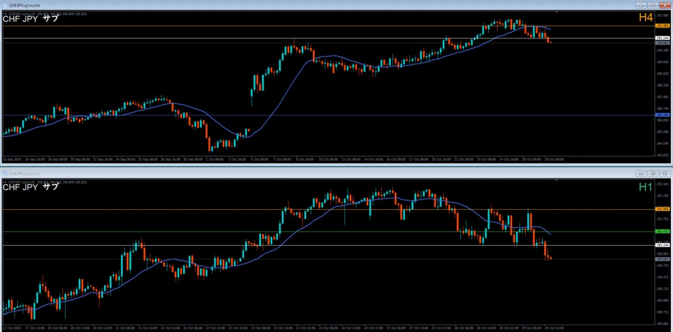Maximize the H1 chart window
The height and width of the screenshot is (332, 673).
point(652,174)
